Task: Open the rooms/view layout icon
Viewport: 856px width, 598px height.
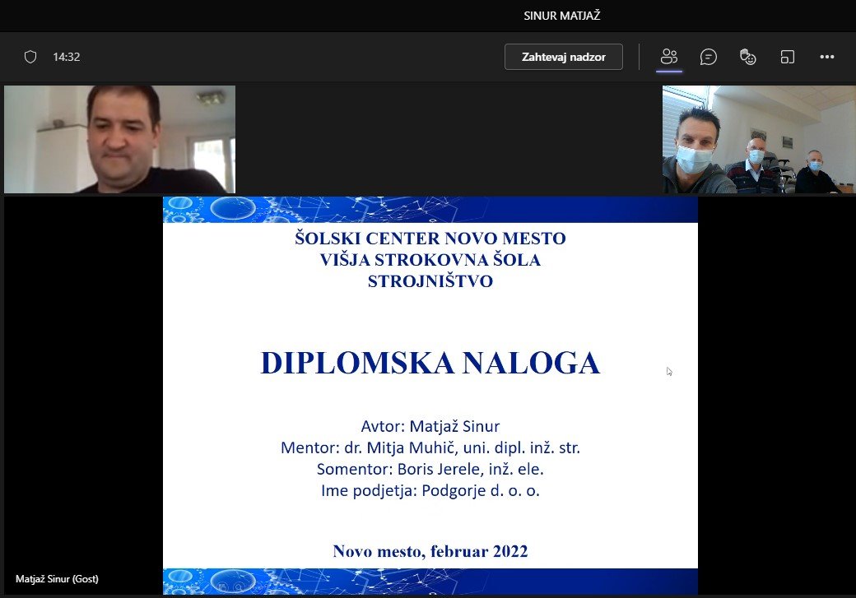Action: click(x=787, y=57)
